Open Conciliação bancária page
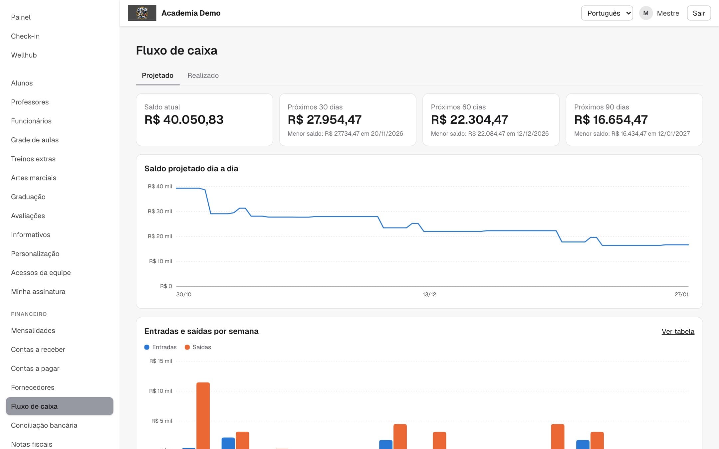This screenshot has width=719, height=449. [60, 425]
